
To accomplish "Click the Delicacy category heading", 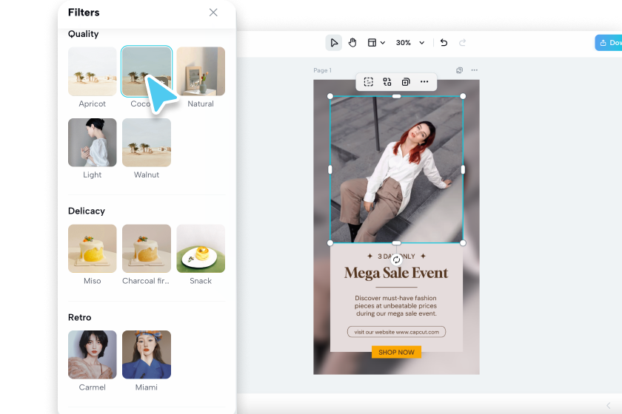I will [87, 211].
